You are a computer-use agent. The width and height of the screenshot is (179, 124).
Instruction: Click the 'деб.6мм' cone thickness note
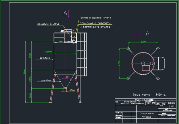[46, 81]
